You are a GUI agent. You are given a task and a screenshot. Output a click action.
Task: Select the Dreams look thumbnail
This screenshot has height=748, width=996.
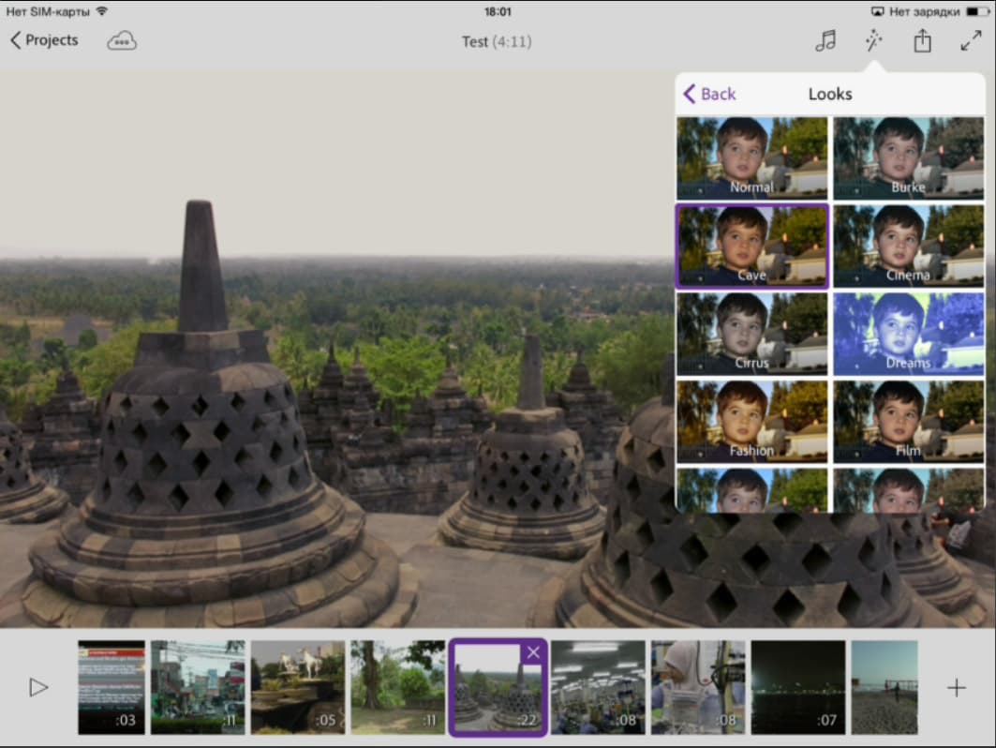click(908, 334)
